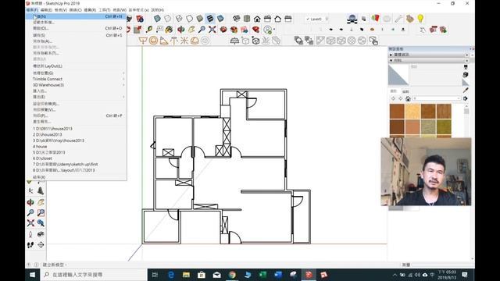This screenshot has width=500, height=281.
Task: Click the back arrow in materials browser
Action: 393,99
